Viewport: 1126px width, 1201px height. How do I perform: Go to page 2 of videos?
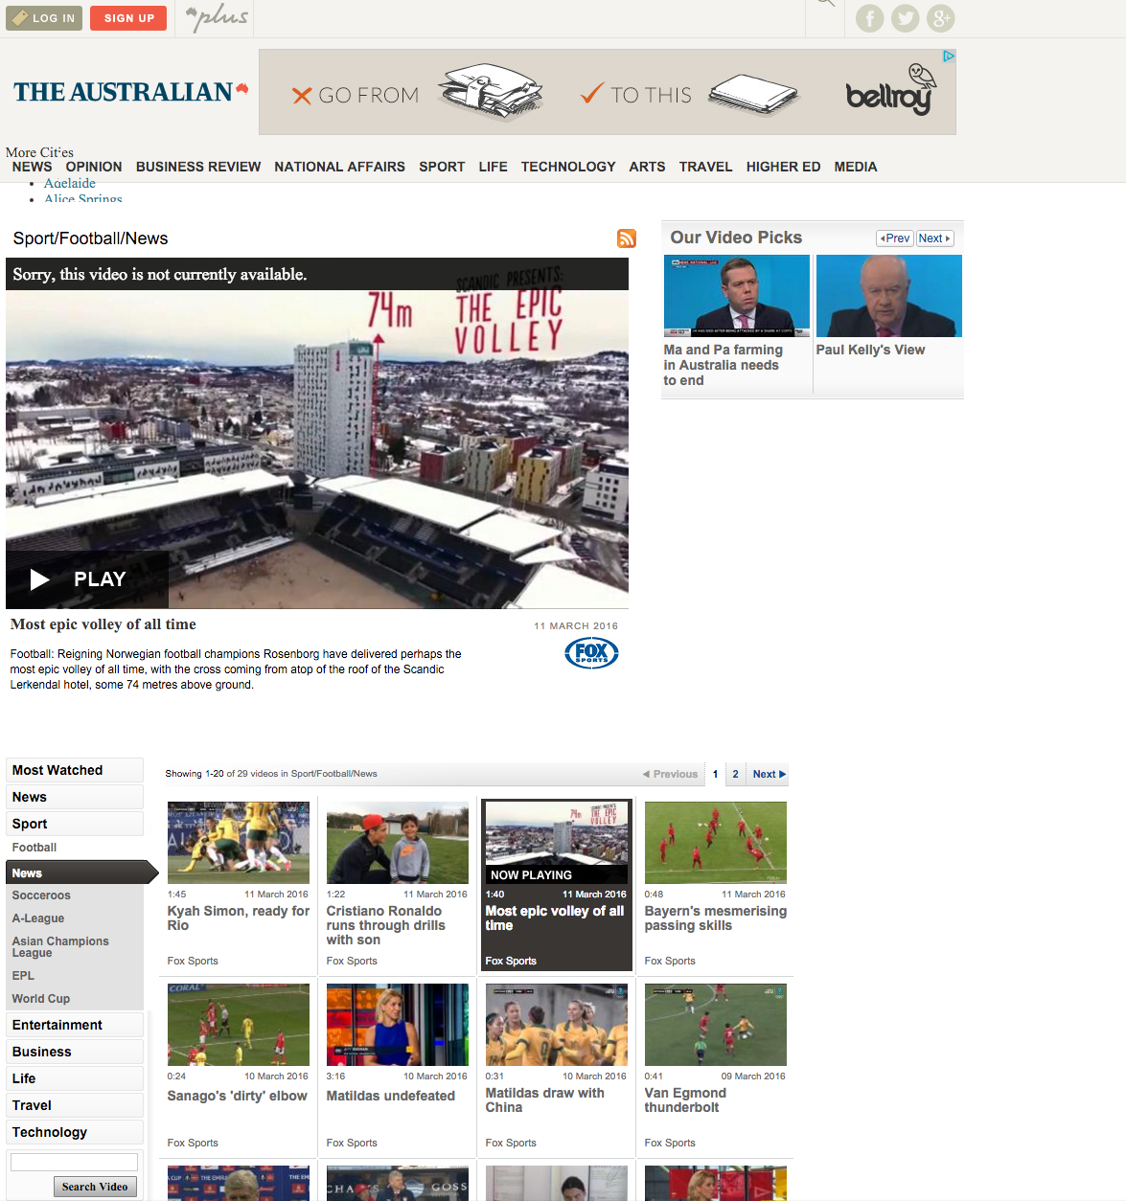pyautogui.click(x=735, y=774)
